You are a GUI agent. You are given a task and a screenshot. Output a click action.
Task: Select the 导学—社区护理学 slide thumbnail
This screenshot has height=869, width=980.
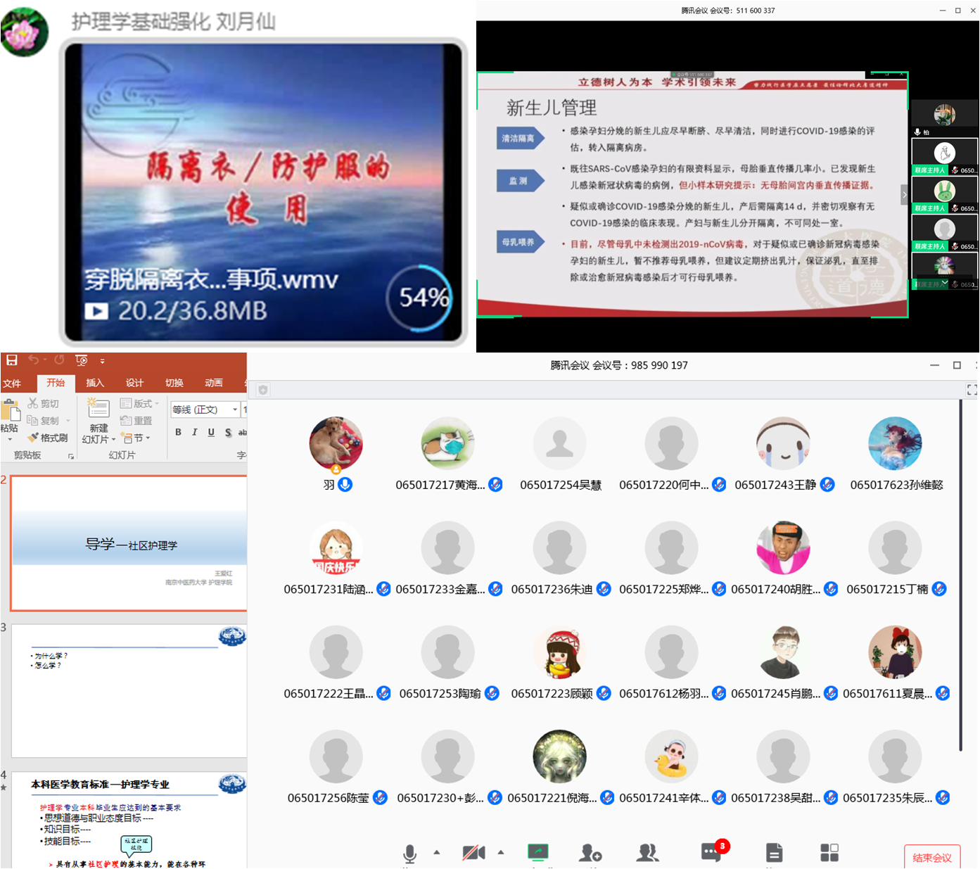click(x=129, y=543)
